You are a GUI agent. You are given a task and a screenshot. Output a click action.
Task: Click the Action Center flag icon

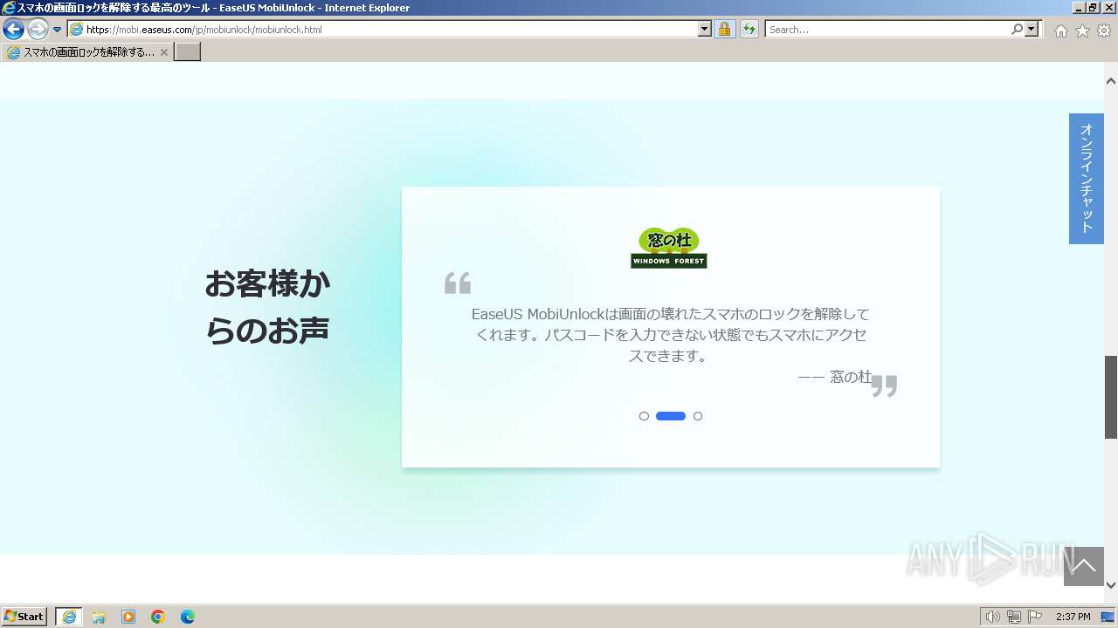click(x=1035, y=617)
